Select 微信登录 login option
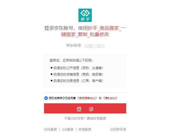This screenshot has width=174, height=140. coord(85,130)
